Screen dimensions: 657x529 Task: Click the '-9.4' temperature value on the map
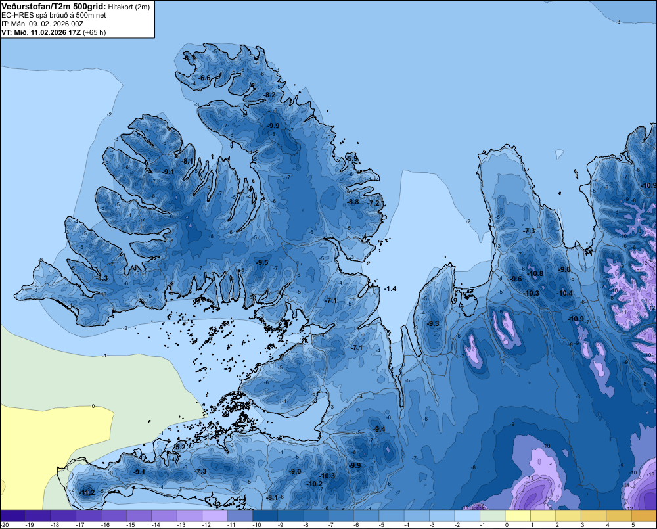379,429
